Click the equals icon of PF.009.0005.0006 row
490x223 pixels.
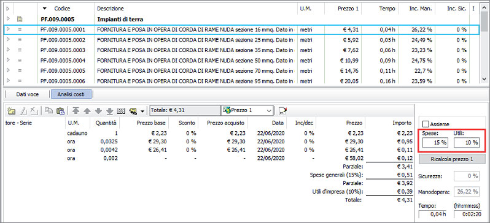point(20,80)
